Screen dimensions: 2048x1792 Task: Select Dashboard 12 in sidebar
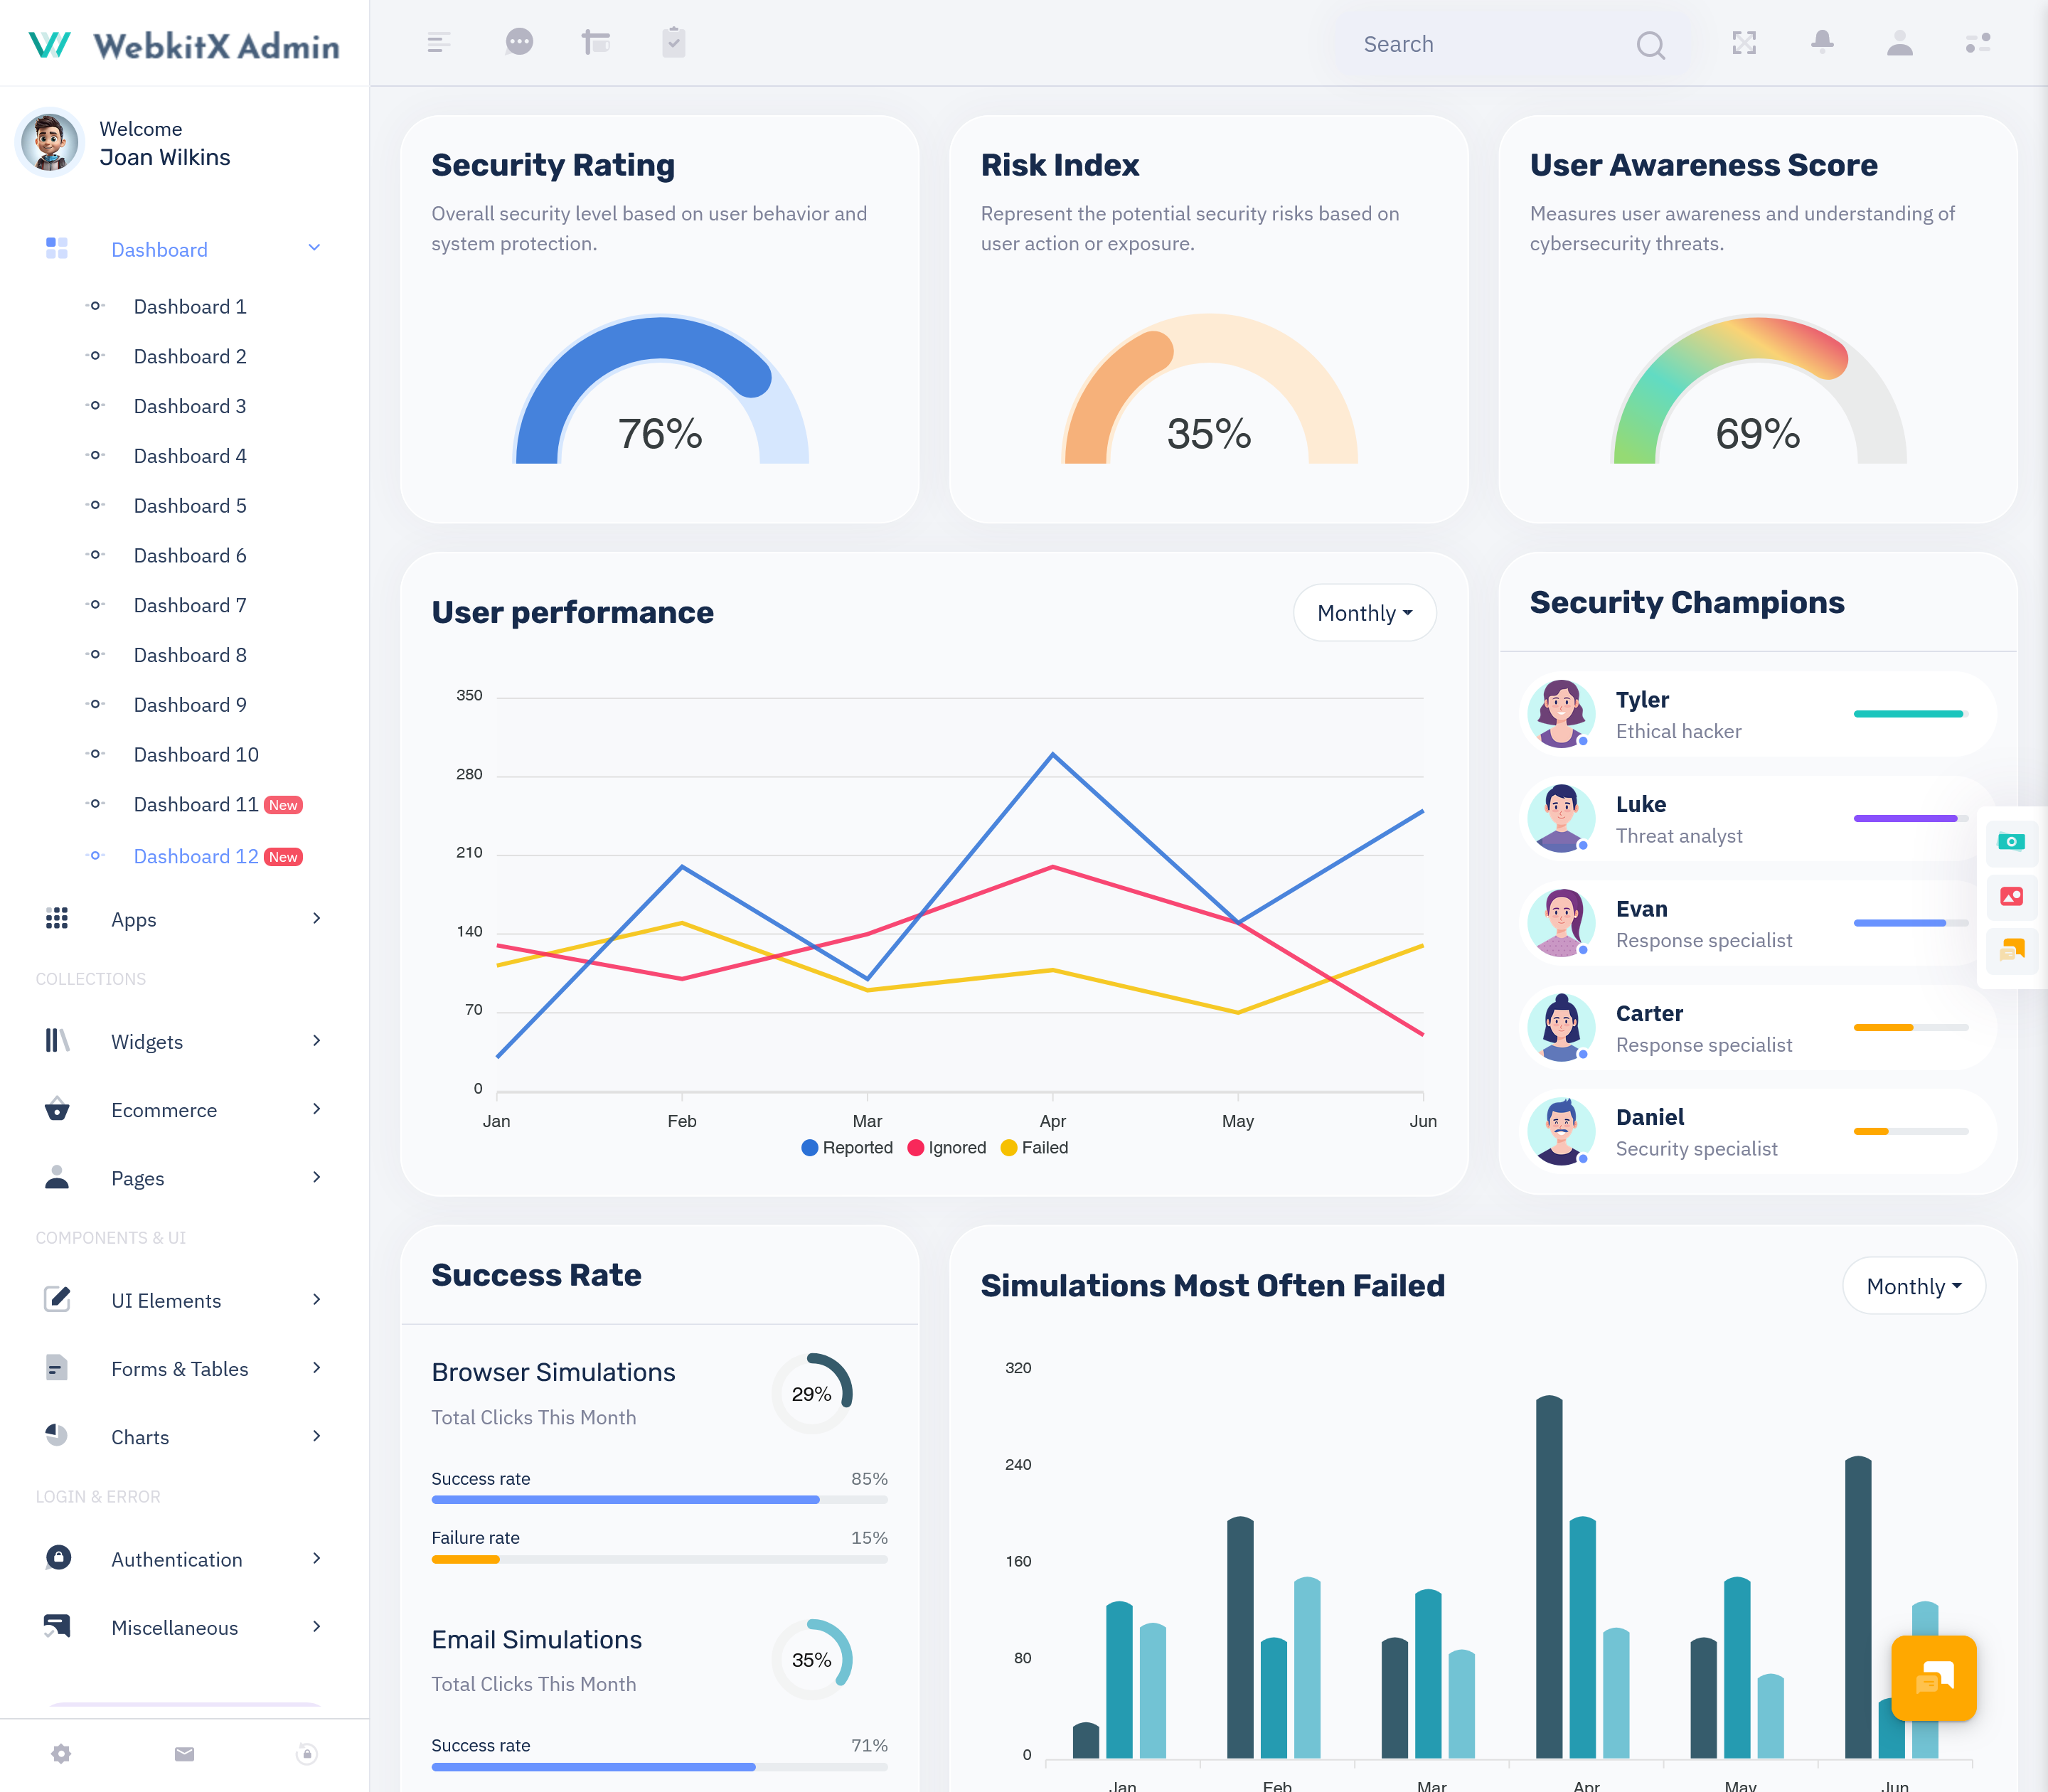pos(218,857)
